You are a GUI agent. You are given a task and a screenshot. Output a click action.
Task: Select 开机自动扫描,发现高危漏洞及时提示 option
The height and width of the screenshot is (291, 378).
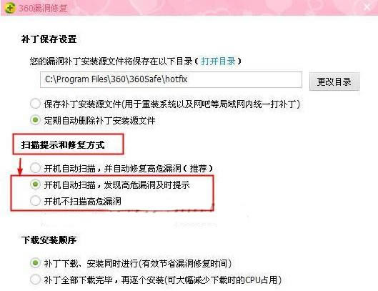coord(35,184)
